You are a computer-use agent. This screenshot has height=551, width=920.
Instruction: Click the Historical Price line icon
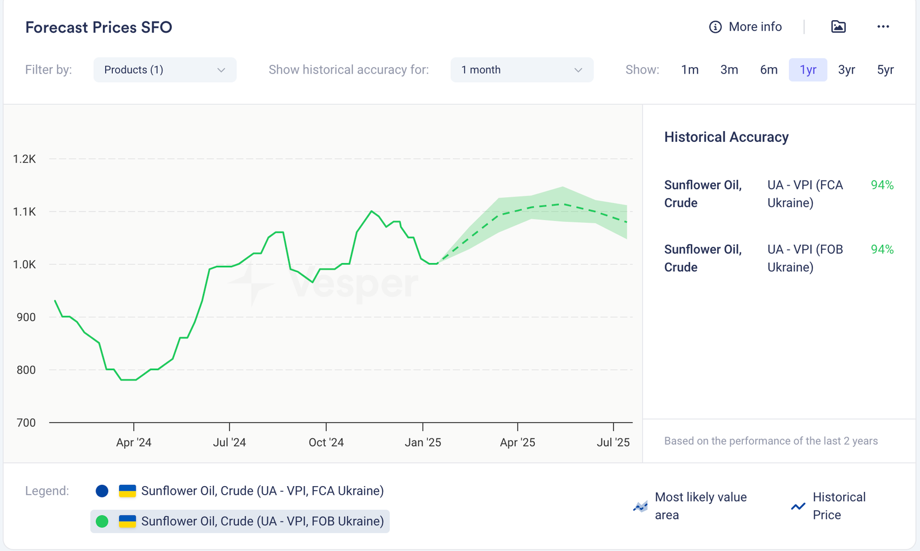798,506
